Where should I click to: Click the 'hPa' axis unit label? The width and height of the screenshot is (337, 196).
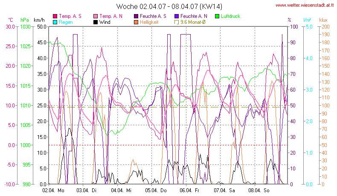point(25,20)
